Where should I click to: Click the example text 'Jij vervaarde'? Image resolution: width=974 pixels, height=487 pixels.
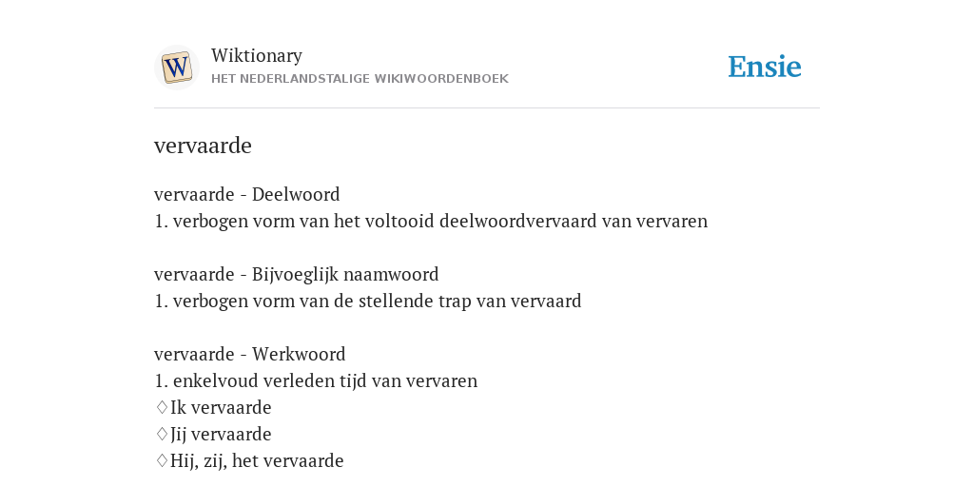[221, 434]
